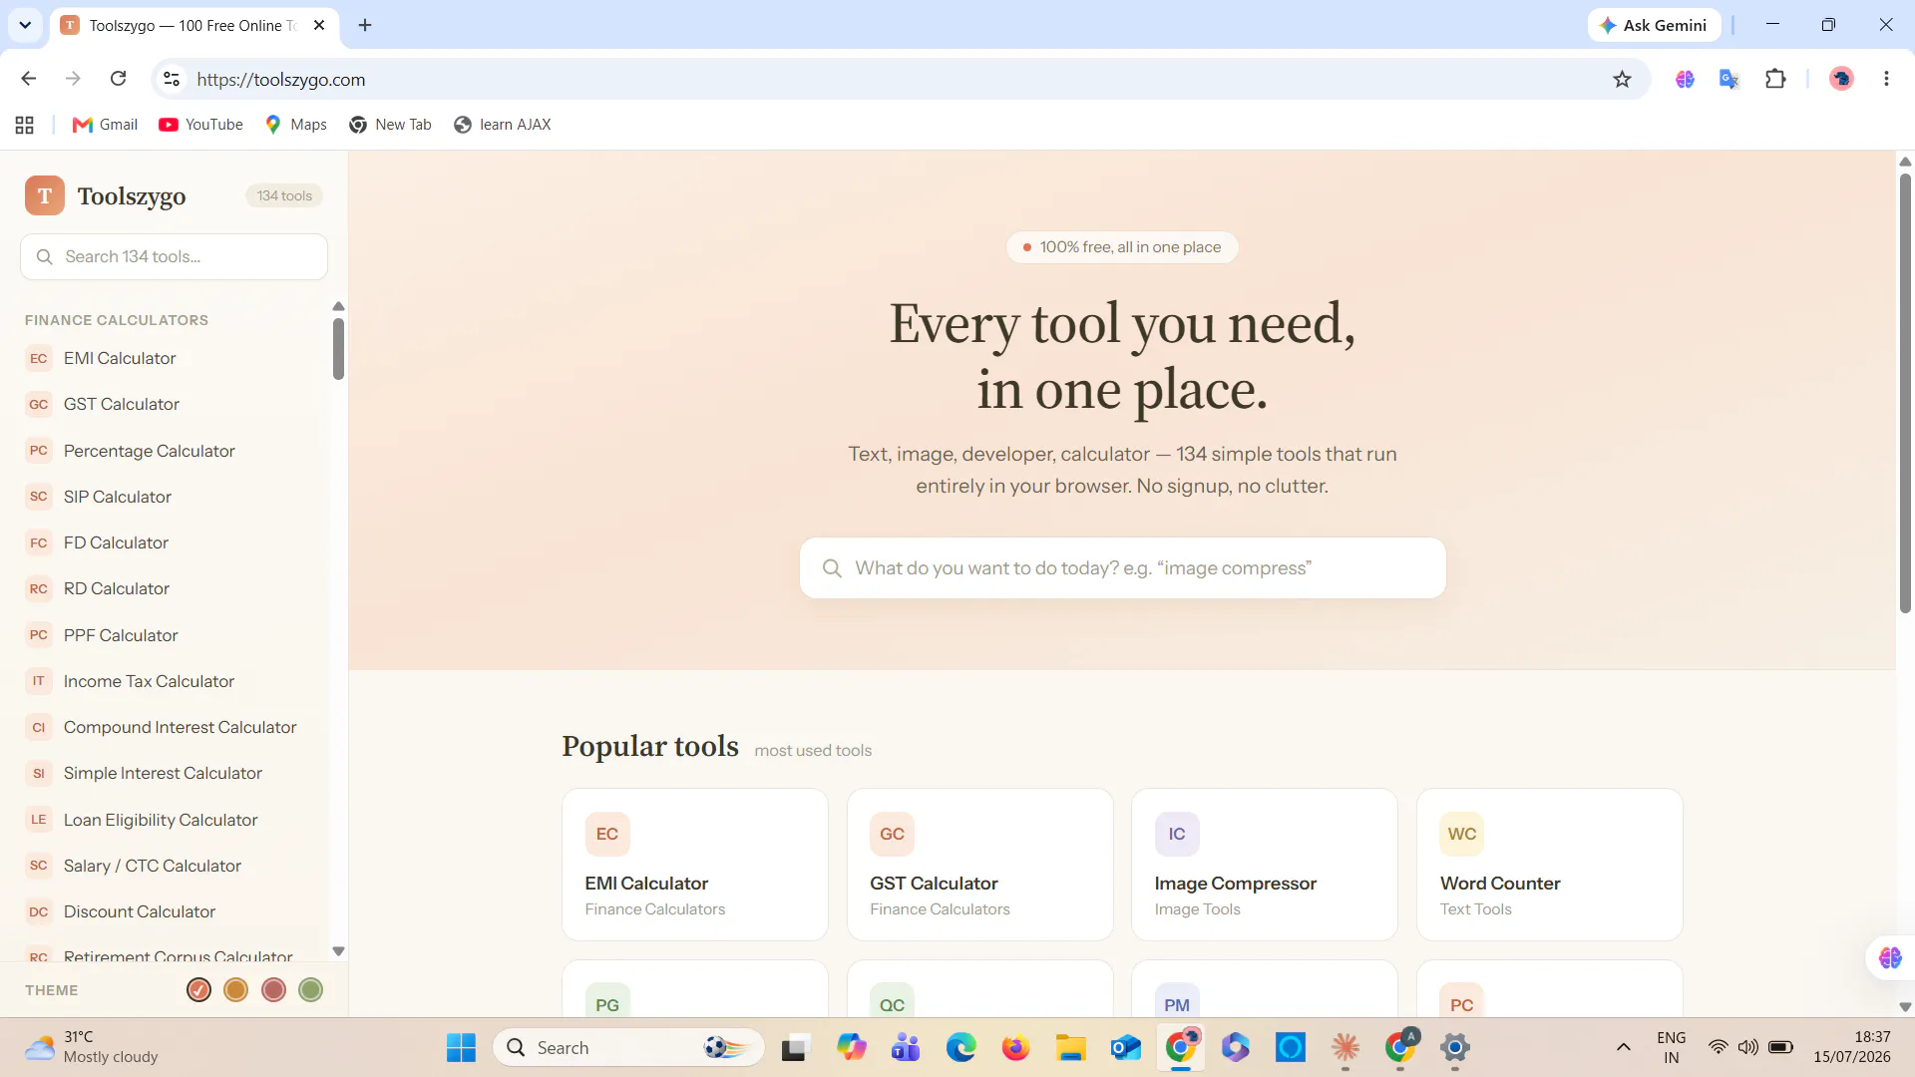Click the address bar URL toolszygo.com

(x=280, y=80)
